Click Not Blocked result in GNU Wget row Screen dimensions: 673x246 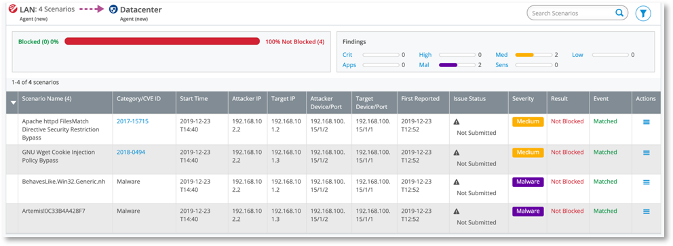coord(567,152)
